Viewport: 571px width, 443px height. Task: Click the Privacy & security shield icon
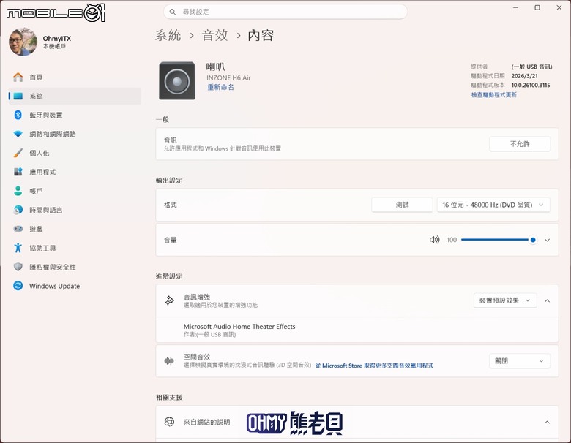(18, 267)
